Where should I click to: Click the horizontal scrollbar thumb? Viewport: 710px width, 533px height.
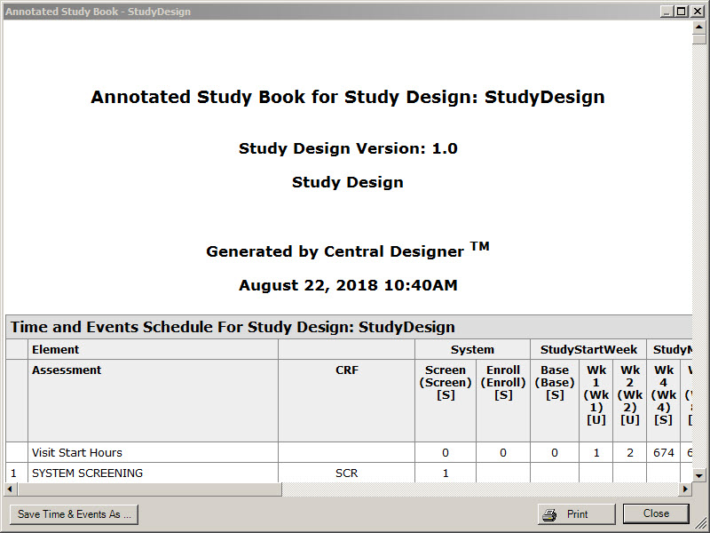(x=149, y=489)
